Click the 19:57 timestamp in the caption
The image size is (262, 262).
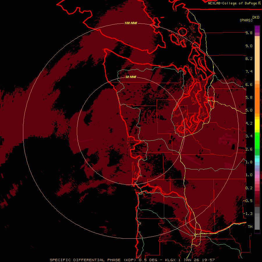[x=209, y=260]
